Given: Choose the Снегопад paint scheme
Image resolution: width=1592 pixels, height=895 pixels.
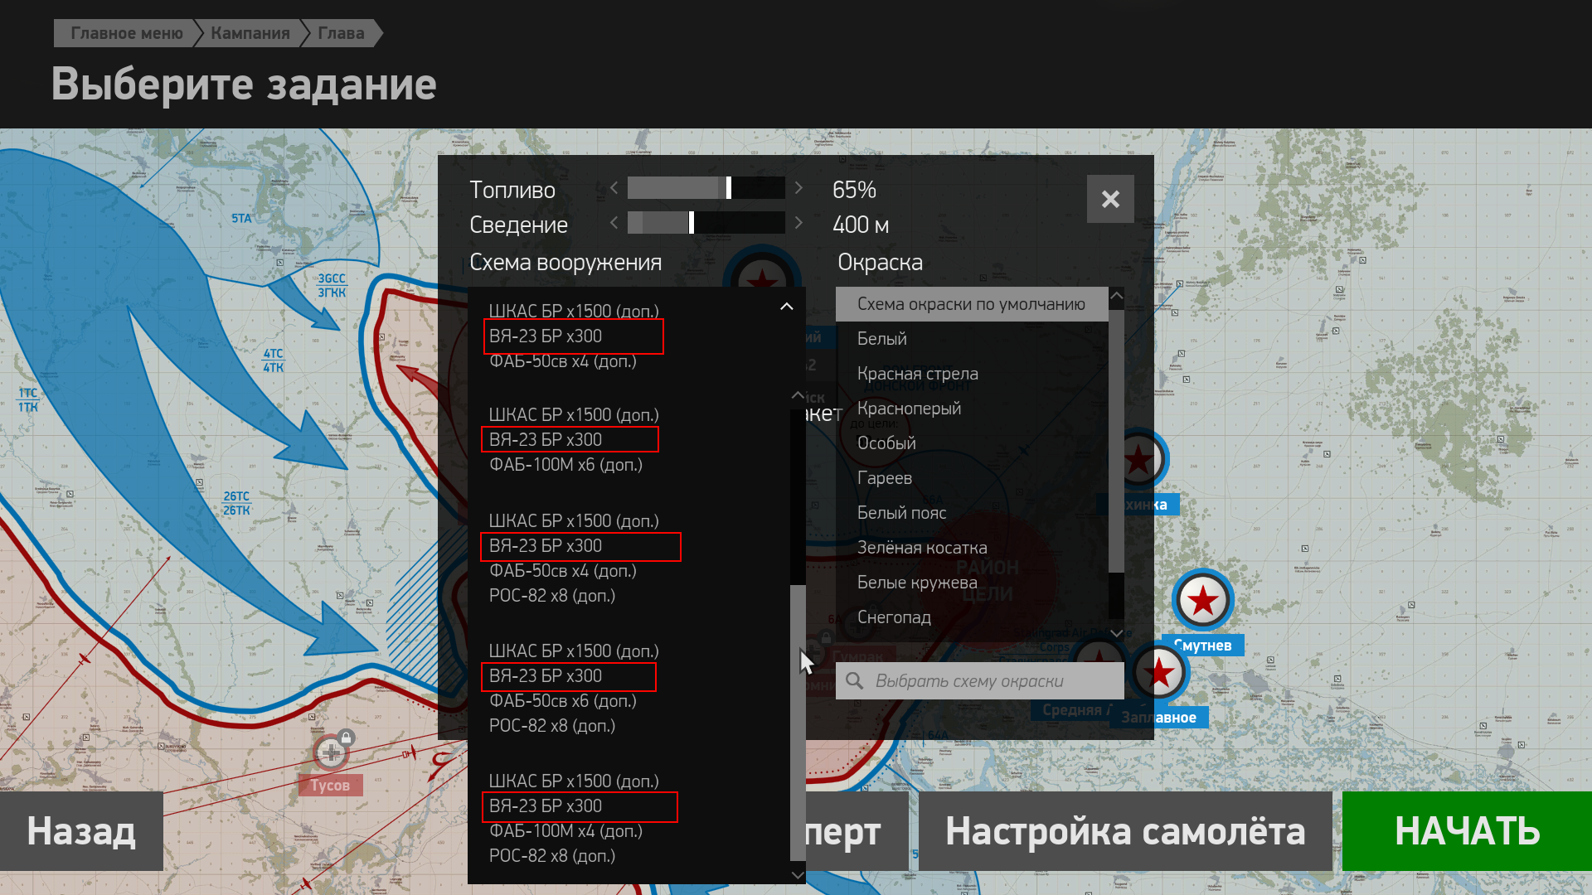Looking at the screenshot, I should 972,617.
